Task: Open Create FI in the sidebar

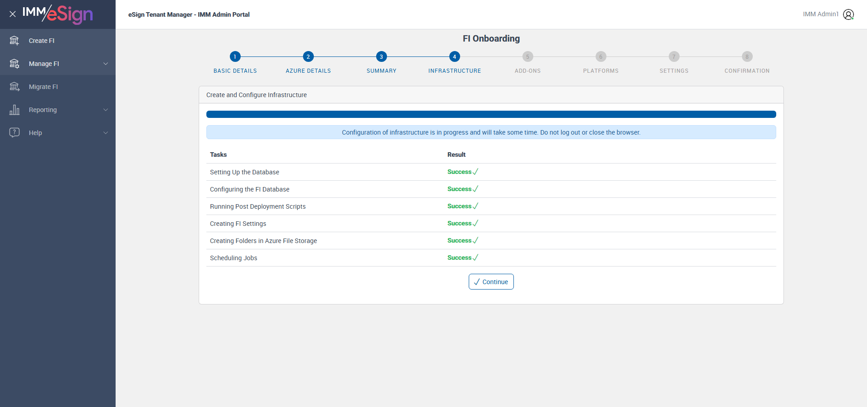Action: point(58,41)
